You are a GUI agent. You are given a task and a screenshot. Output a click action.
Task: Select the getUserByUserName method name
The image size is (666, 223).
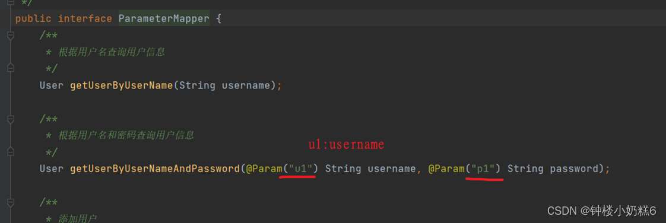[x=122, y=85]
